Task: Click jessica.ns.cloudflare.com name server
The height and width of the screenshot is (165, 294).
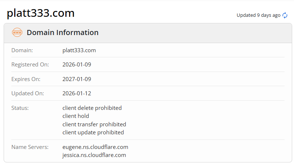Action: (x=94, y=155)
